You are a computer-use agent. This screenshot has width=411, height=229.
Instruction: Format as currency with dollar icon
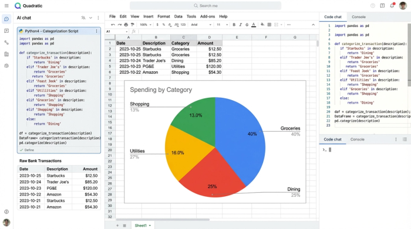(157, 25)
